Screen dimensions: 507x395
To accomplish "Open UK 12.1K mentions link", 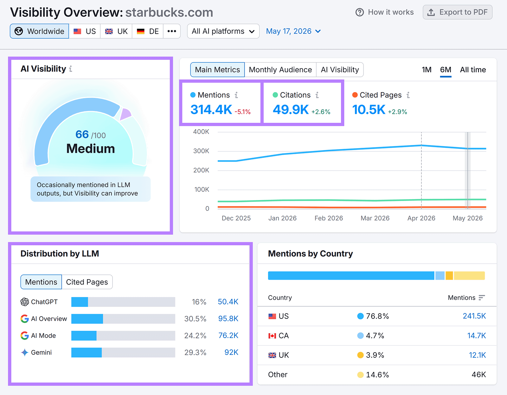I will click(x=477, y=355).
